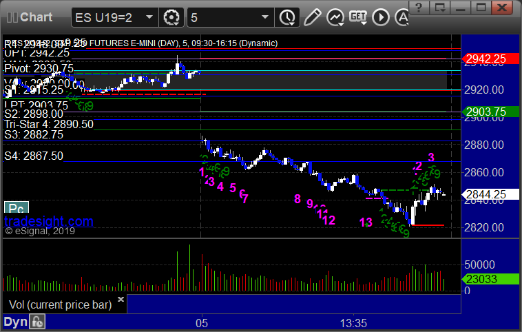Minimize the chart window

pos(460,8)
